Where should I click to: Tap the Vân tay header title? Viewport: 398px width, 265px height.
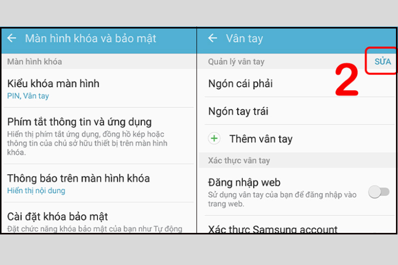point(244,38)
